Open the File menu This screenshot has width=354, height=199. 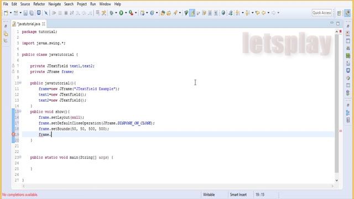click(x=6, y=4)
